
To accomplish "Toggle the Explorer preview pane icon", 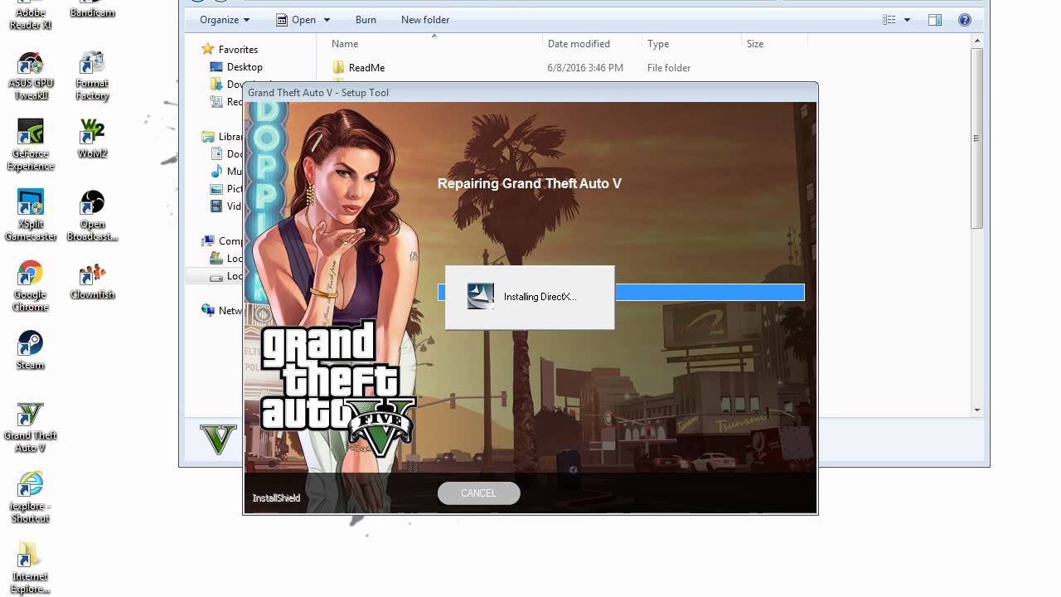I will (935, 20).
